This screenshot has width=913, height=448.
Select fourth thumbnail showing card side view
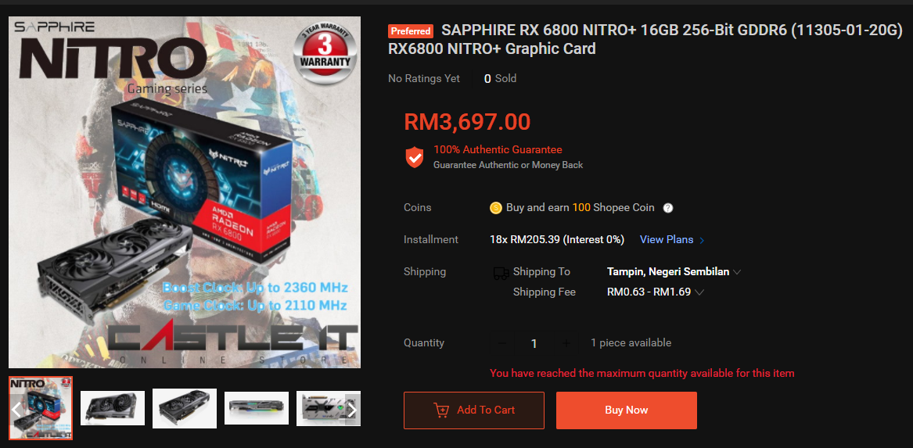[257, 408]
